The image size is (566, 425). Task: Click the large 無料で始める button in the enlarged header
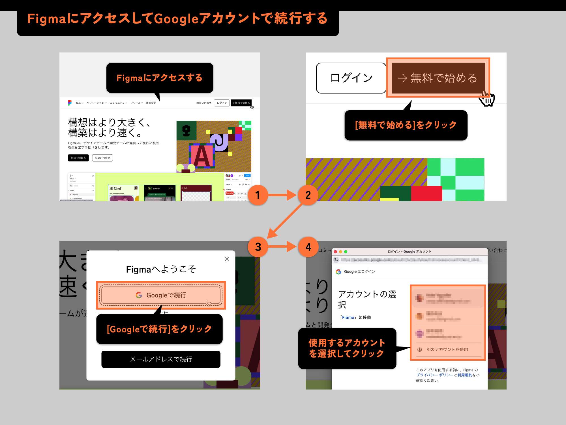point(438,78)
